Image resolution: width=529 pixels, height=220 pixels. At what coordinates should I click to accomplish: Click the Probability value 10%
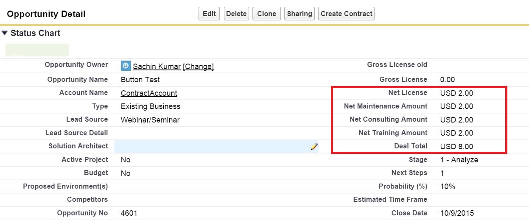point(448,187)
